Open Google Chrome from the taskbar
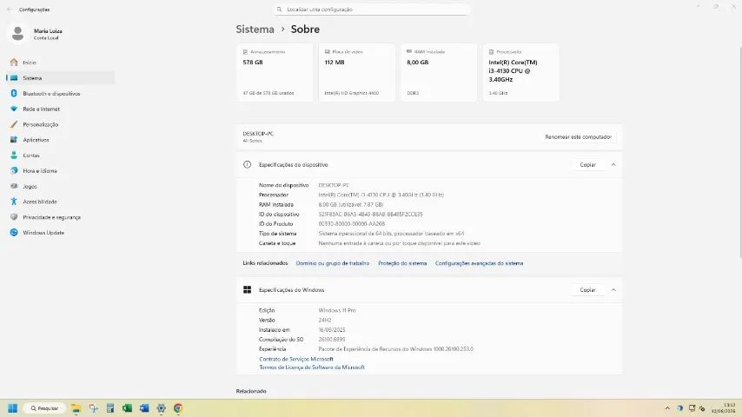742x417 pixels. click(x=178, y=408)
